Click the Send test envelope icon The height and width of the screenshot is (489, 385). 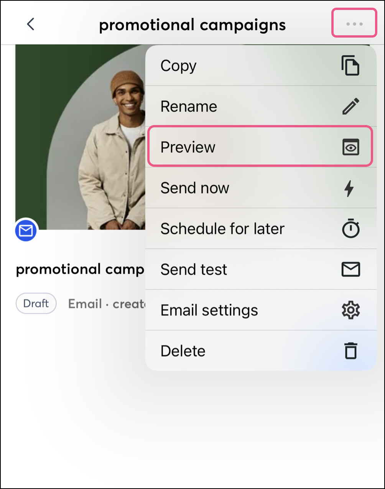350,270
